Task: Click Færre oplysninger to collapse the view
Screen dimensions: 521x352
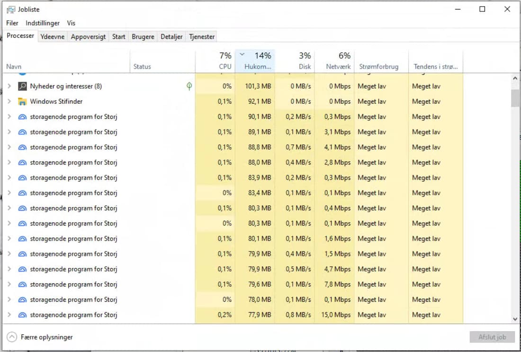Action: coord(46,337)
